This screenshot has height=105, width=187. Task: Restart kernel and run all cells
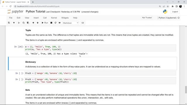tap(60, 23)
